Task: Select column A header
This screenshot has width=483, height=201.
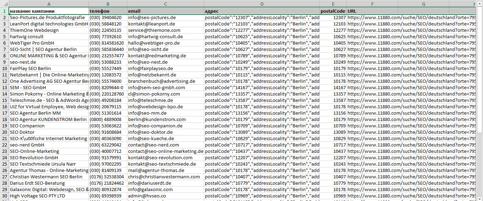Action: coord(48,4)
